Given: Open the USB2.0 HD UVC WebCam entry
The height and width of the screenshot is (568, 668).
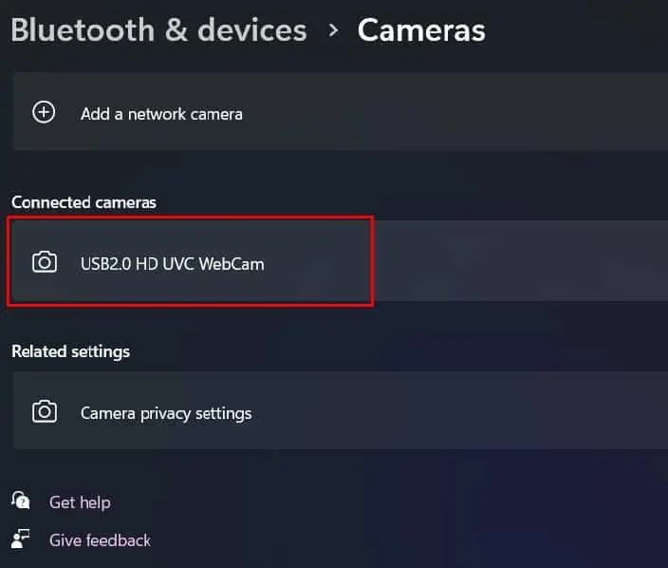Looking at the screenshot, I should click(172, 263).
